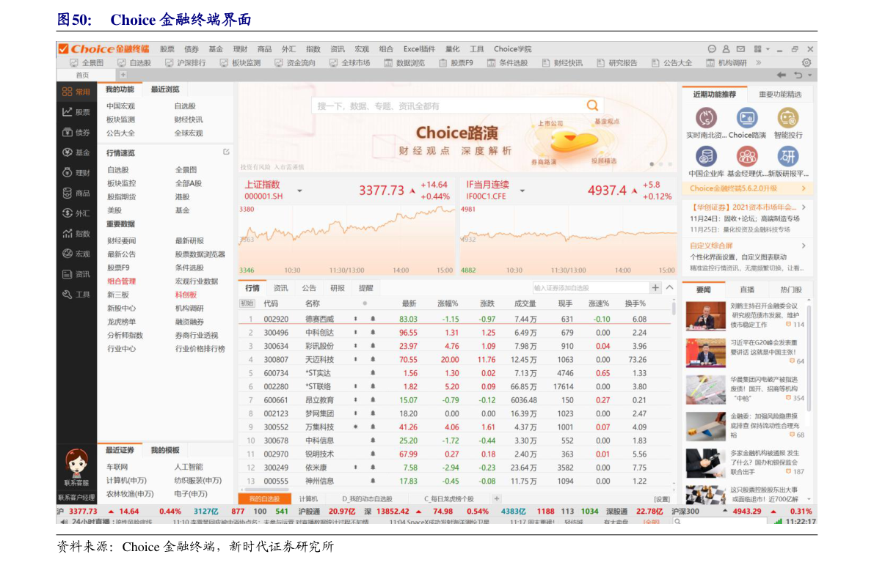The height and width of the screenshot is (568, 874).
Task: Open the 基金 sidebar section
Action: click(76, 152)
